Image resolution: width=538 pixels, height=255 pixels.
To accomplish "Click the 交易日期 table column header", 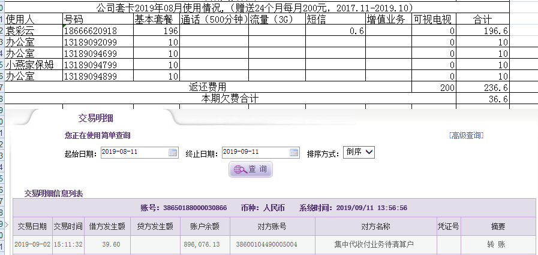I will tap(32, 226).
